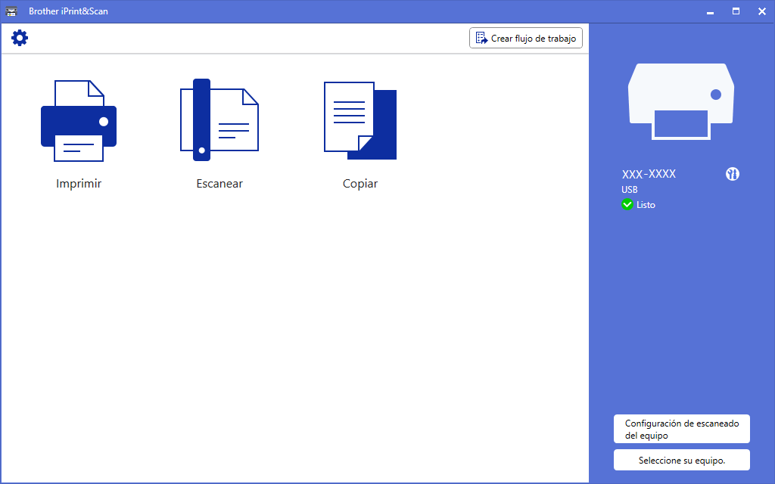Select the Escanear text label
The height and width of the screenshot is (484, 775).
pos(219,184)
